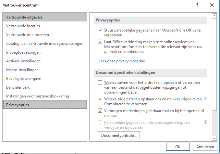Click the scrollbar up arrow

214,16
